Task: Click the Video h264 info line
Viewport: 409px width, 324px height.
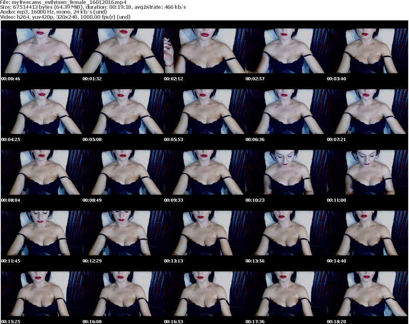Action: pos(65,17)
